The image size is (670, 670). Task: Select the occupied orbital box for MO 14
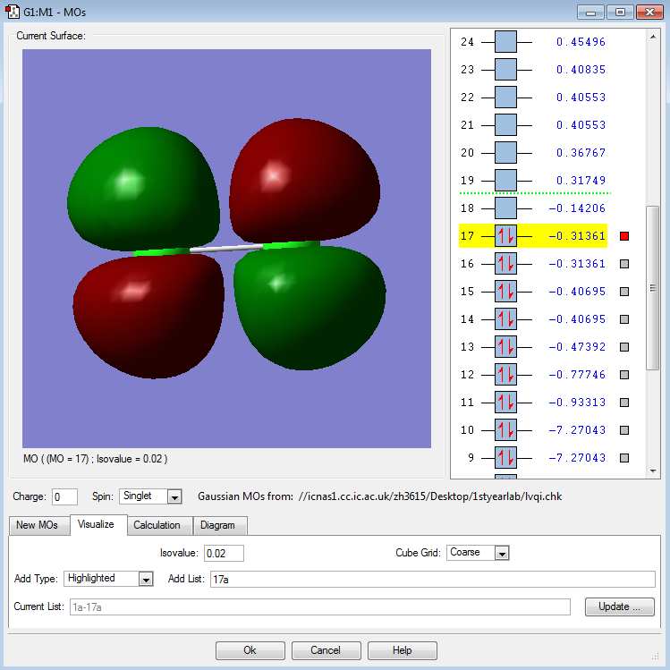tap(505, 319)
